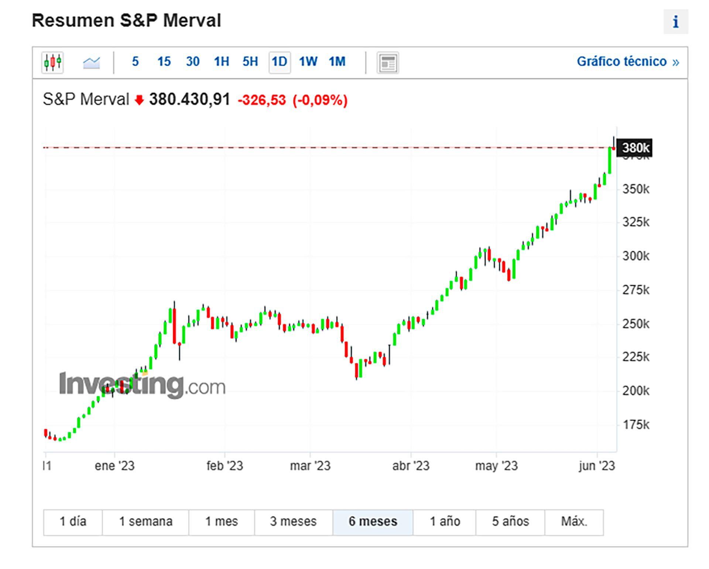
Task: Switch to the 1W interval
Action: [308, 62]
